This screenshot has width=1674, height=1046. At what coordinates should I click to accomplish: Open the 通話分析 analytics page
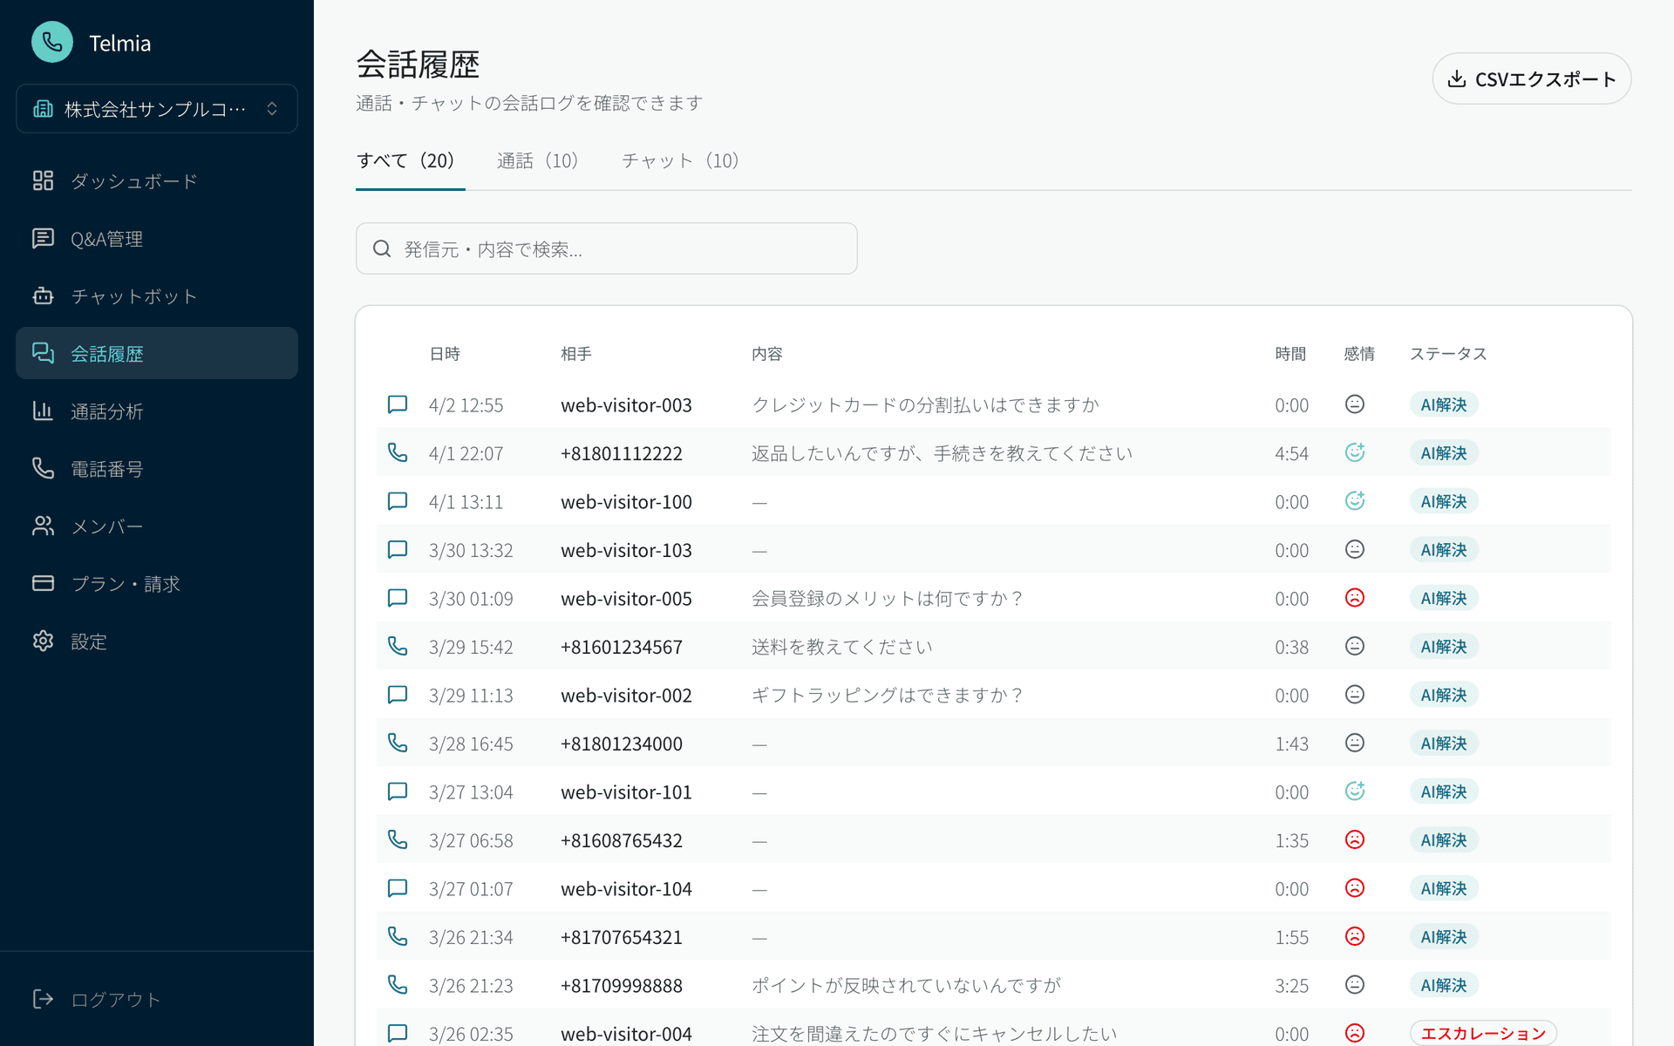tap(108, 411)
